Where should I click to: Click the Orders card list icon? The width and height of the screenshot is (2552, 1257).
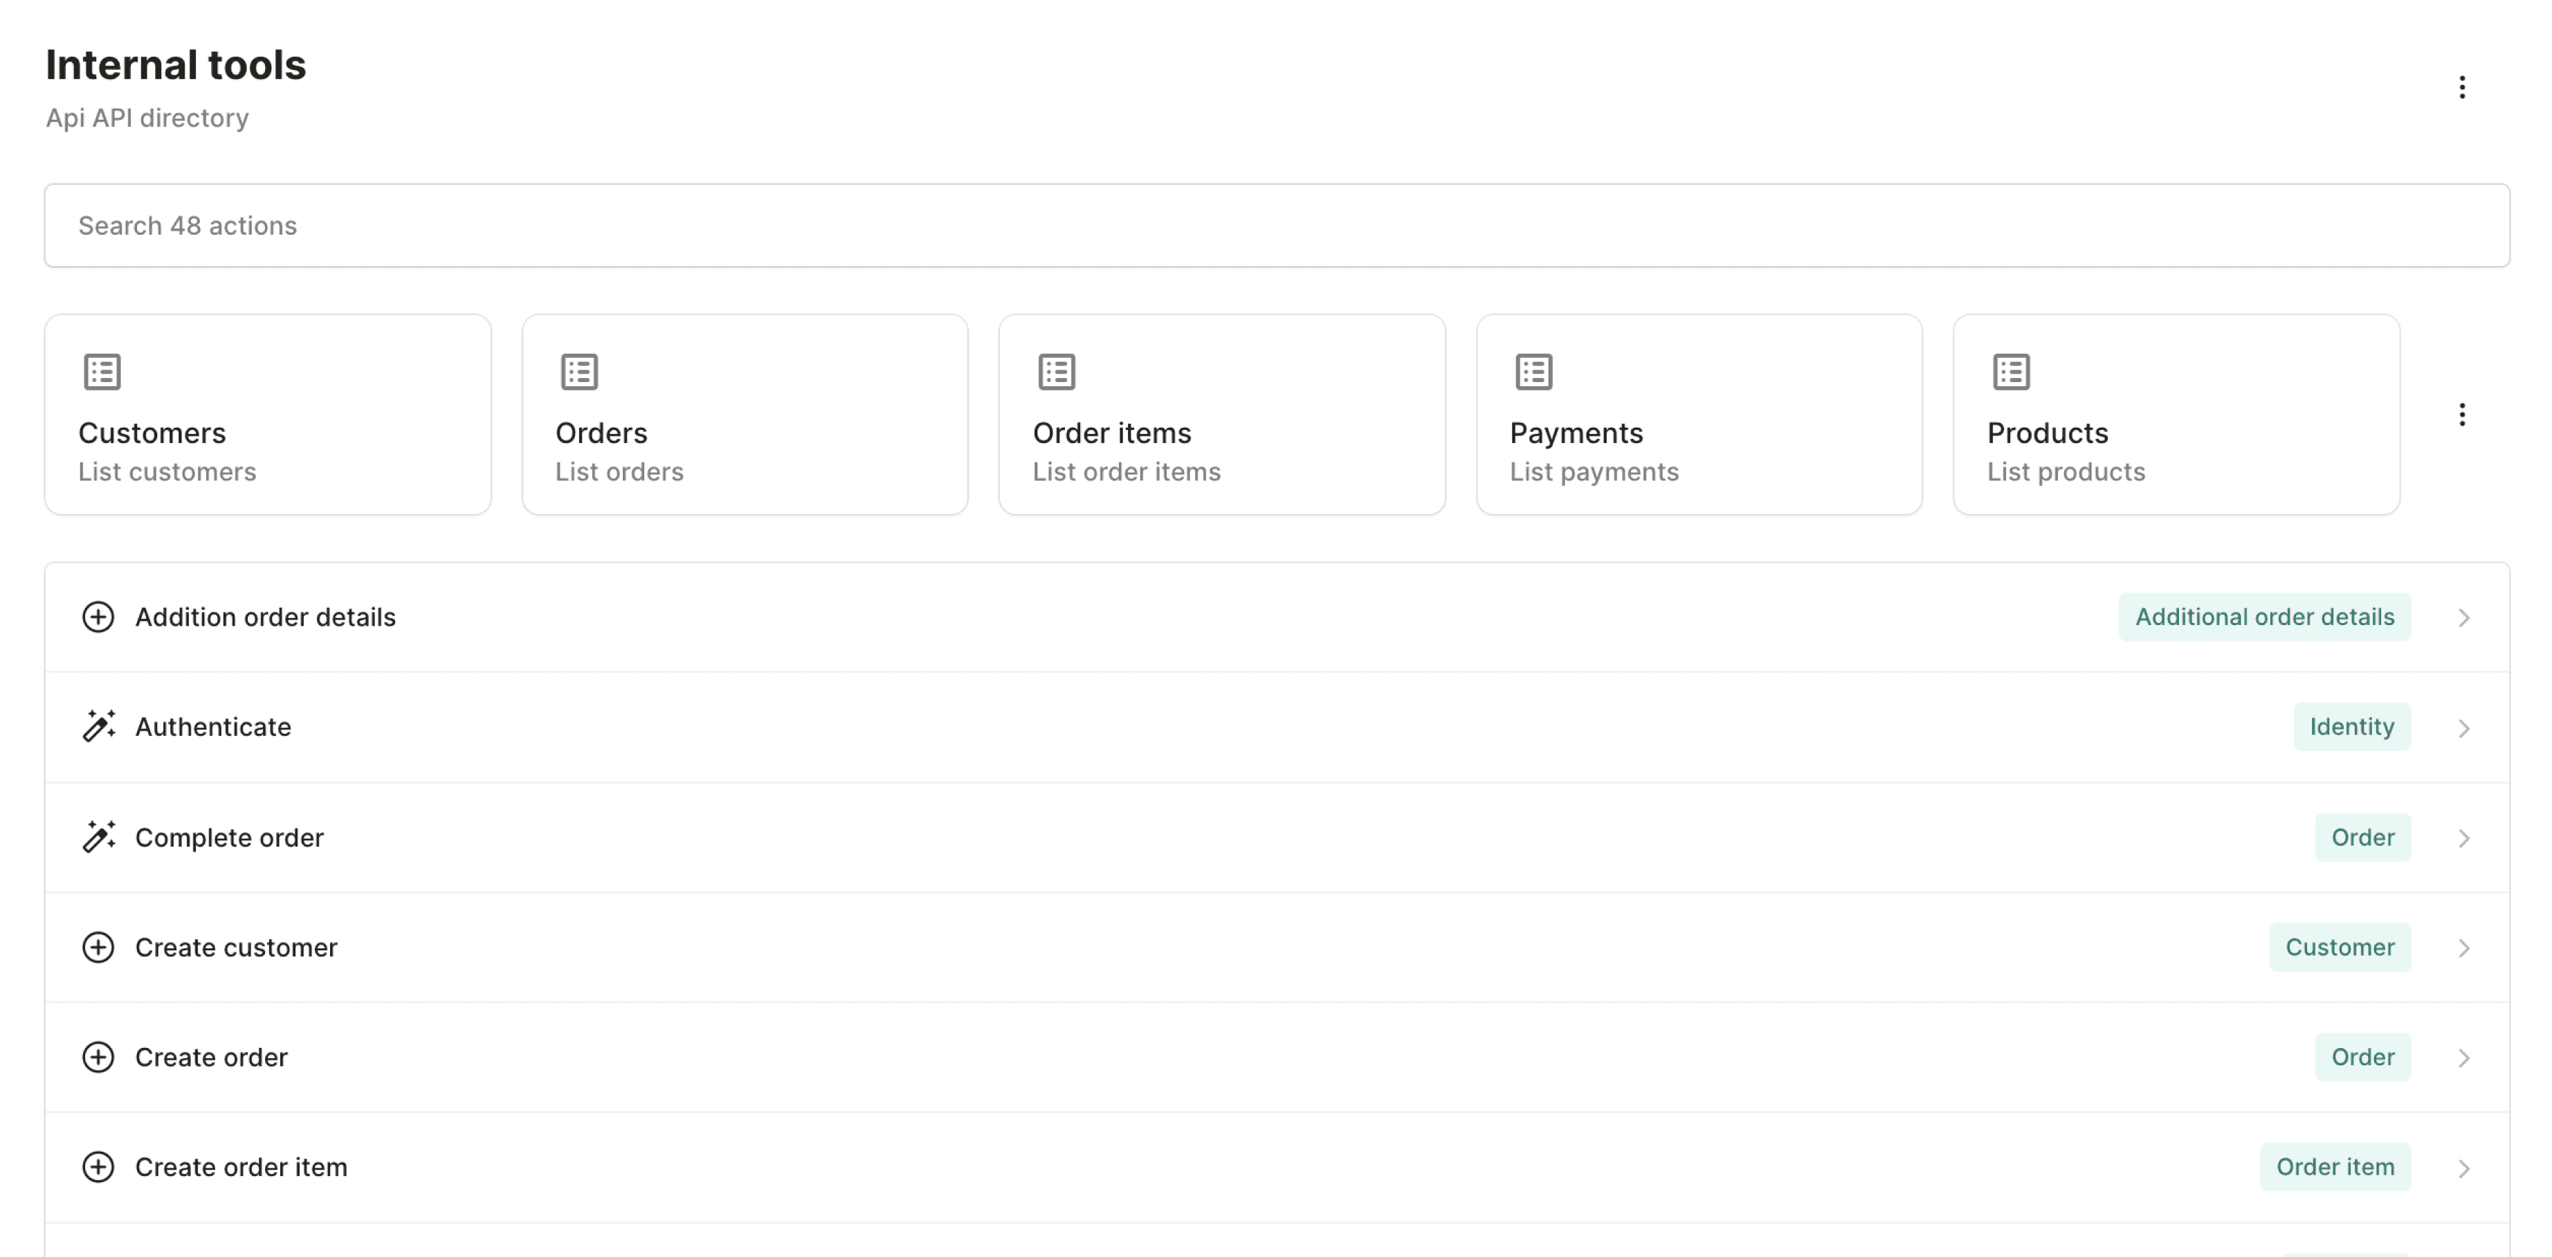[580, 372]
